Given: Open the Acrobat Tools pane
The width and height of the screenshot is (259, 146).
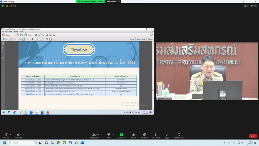Looking at the screenshot, I should [132, 39].
